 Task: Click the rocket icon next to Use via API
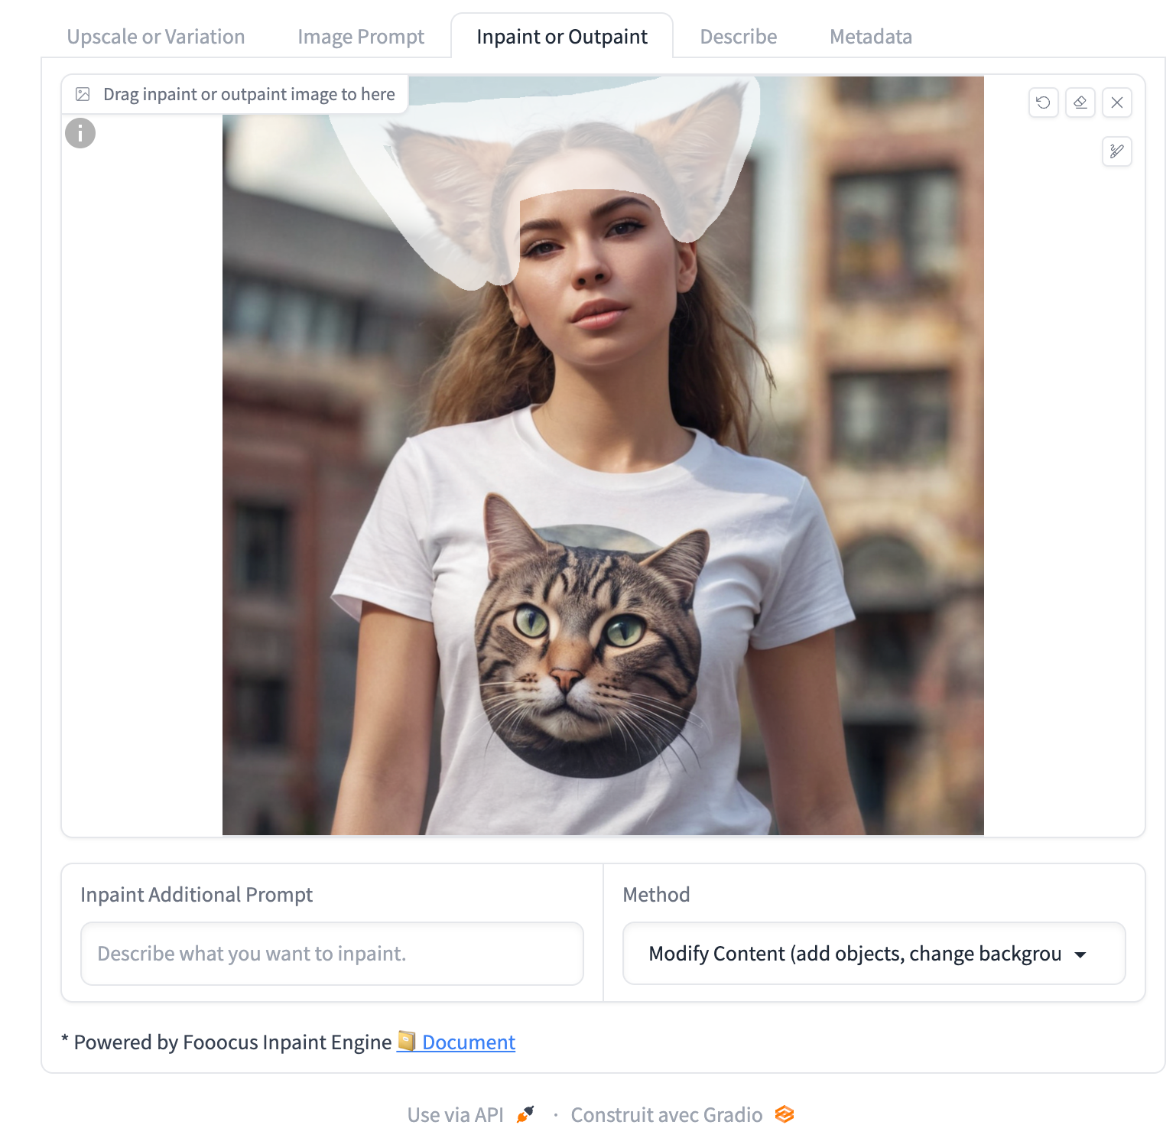523,1114
